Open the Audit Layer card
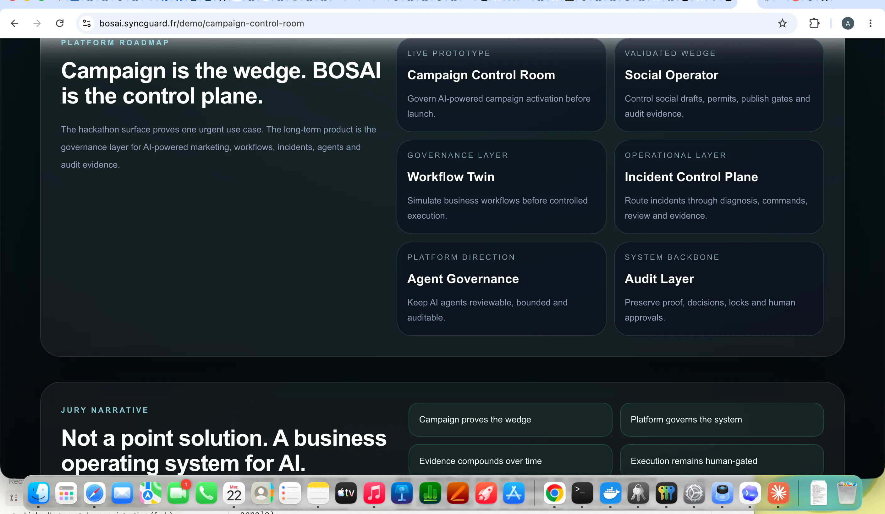885x514 pixels. [719, 289]
